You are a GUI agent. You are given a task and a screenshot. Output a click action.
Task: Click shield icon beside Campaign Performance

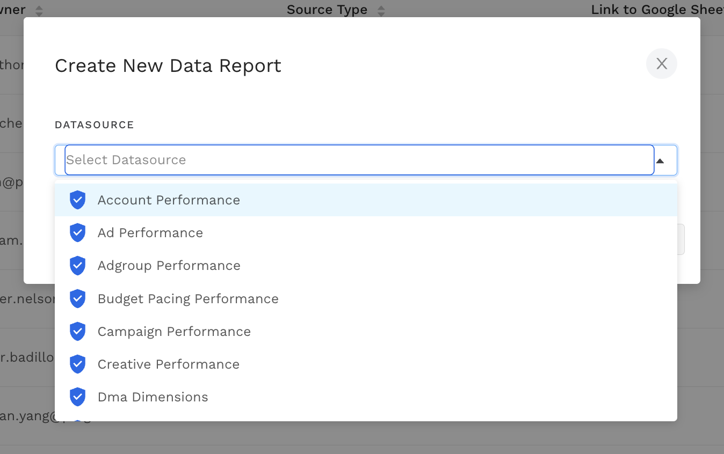(x=78, y=332)
